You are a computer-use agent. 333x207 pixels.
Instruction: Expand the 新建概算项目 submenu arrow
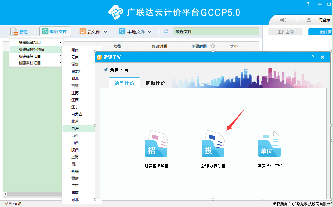coord(60,43)
